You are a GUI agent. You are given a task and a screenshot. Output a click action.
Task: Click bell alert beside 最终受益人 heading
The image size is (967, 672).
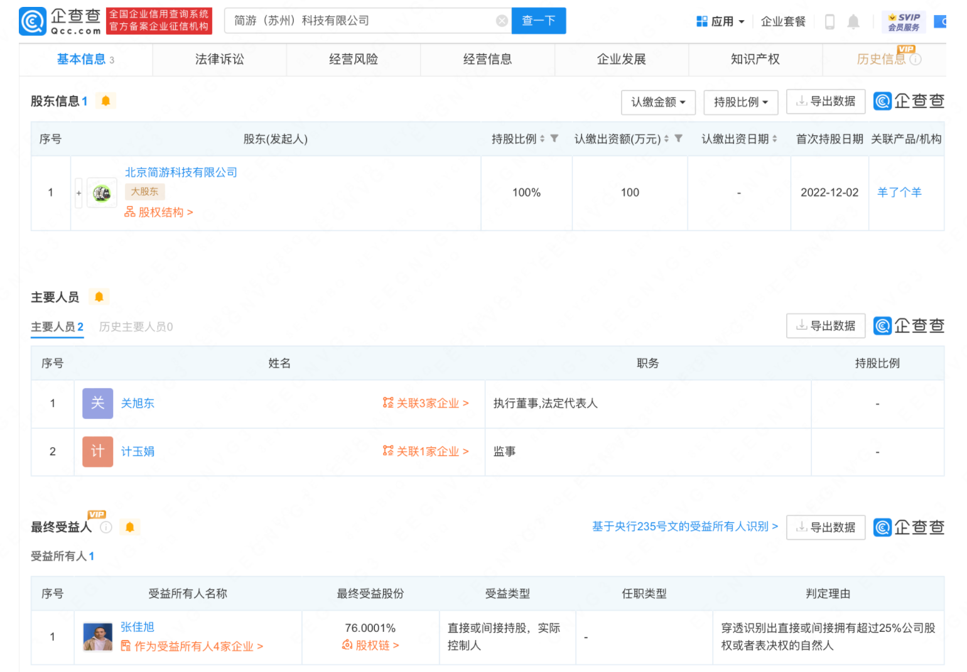click(129, 527)
